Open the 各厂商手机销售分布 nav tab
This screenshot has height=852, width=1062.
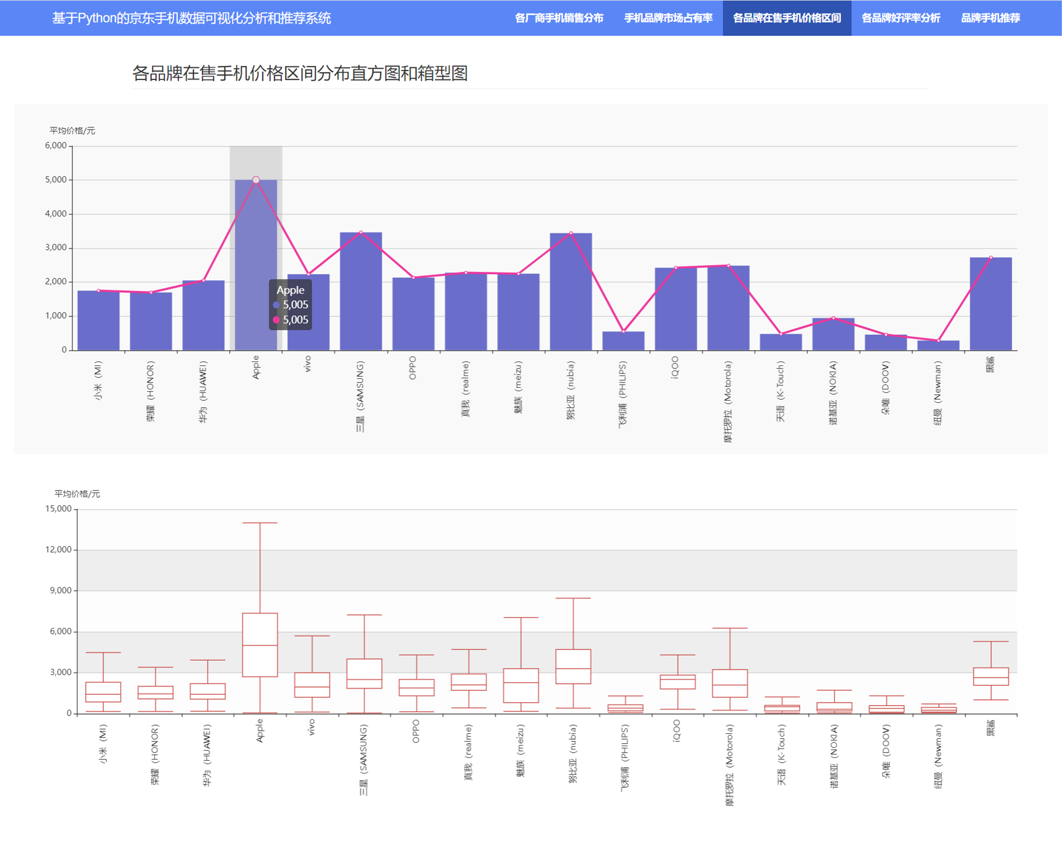pos(558,18)
